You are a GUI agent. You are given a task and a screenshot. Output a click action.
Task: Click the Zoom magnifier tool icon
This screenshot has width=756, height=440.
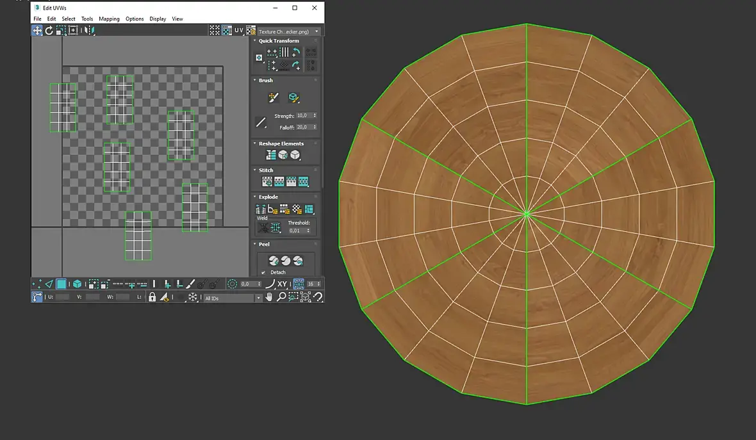pyautogui.click(x=281, y=297)
